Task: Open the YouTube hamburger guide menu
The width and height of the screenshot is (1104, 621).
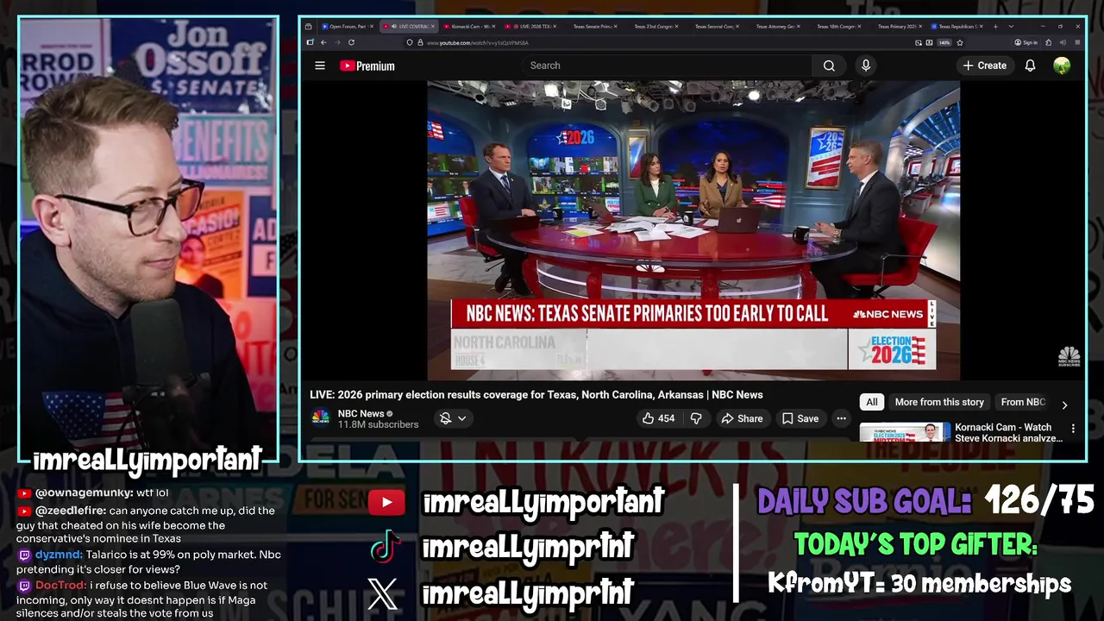Action: (320, 66)
